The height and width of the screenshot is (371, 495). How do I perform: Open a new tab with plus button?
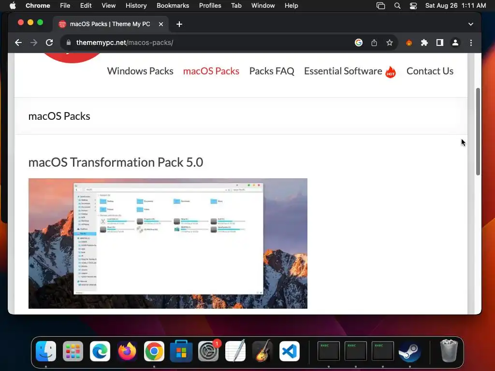(x=179, y=24)
